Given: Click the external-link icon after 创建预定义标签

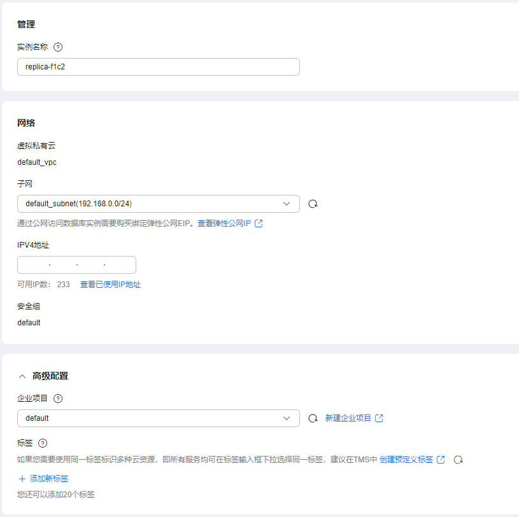Looking at the screenshot, I should [441, 459].
